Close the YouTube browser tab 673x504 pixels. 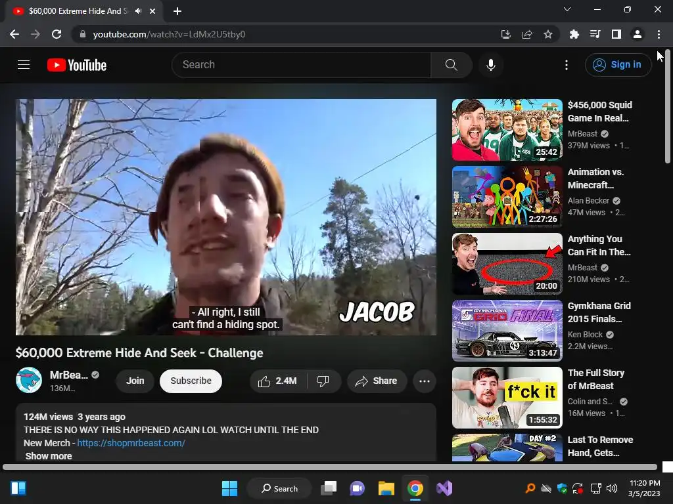click(152, 11)
